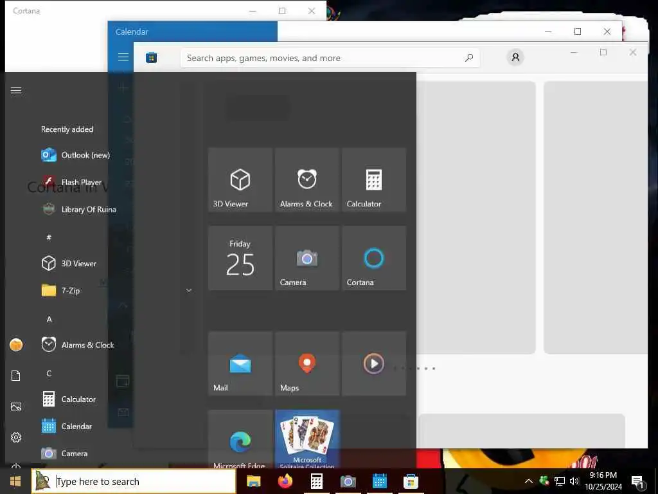Jump to the # letter section header
658x494 pixels.
[49, 237]
